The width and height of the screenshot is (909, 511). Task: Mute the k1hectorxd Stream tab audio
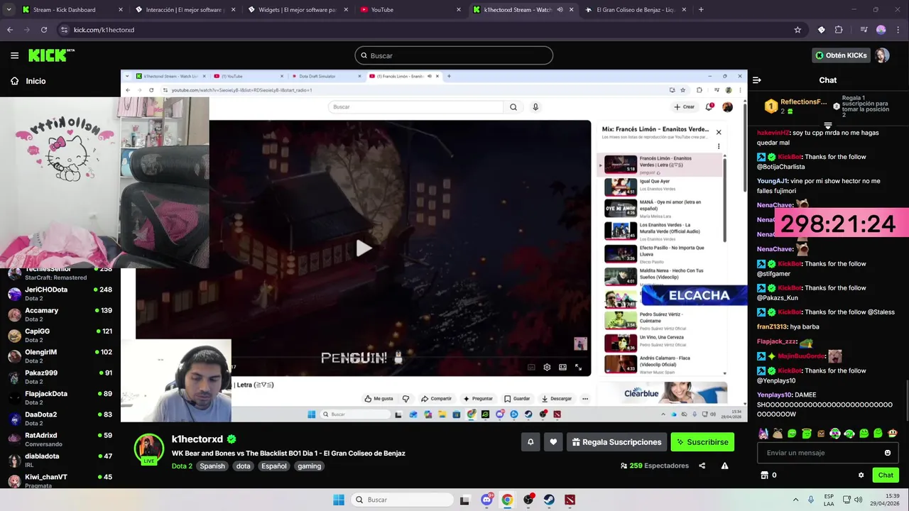click(x=560, y=10)
